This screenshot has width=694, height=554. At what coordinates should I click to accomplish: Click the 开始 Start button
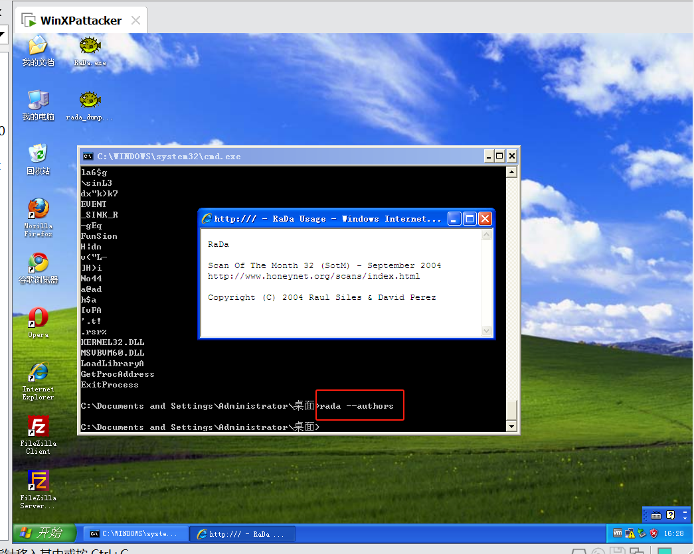[44, 533]
